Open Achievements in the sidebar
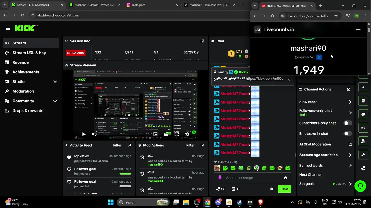 pyautogui.click(x=31, y=72)
